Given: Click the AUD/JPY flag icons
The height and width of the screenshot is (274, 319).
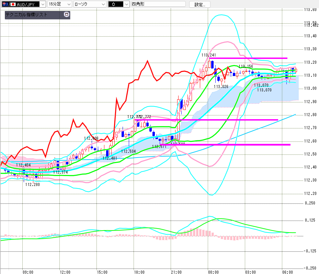Looking at the screenshot, I should [9, 4].
